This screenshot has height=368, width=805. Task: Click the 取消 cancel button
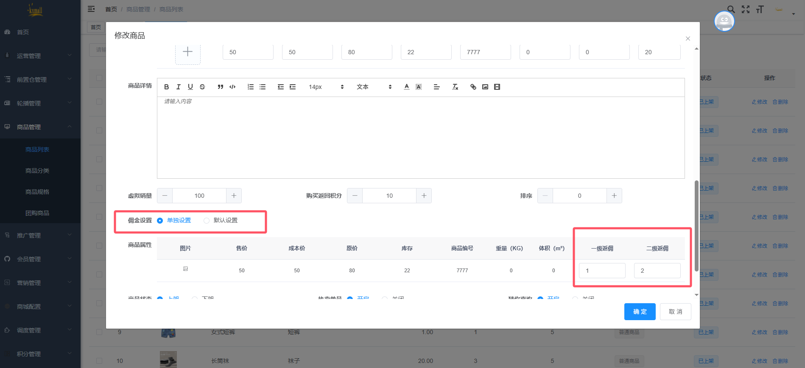point(675,312)
